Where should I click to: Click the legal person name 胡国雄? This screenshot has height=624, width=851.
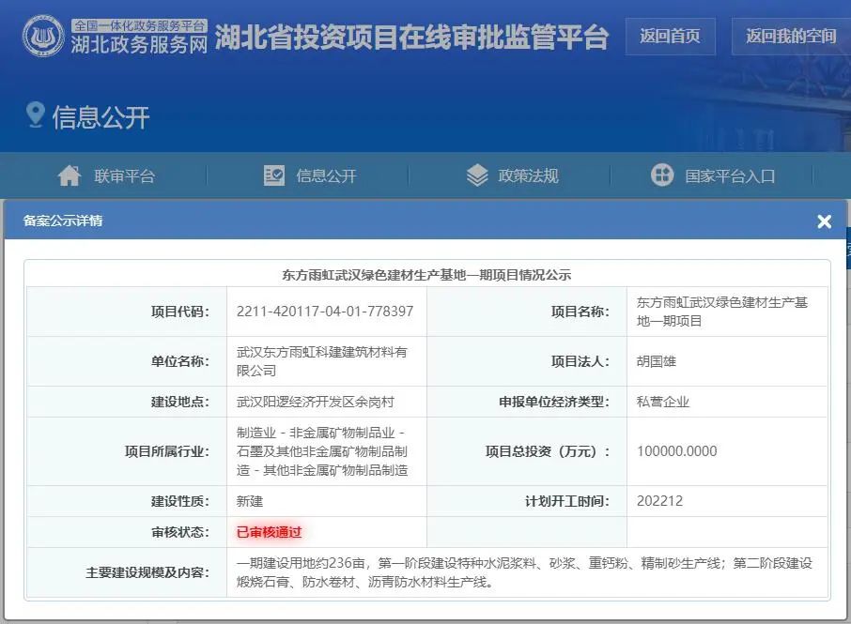click(657, 361)
